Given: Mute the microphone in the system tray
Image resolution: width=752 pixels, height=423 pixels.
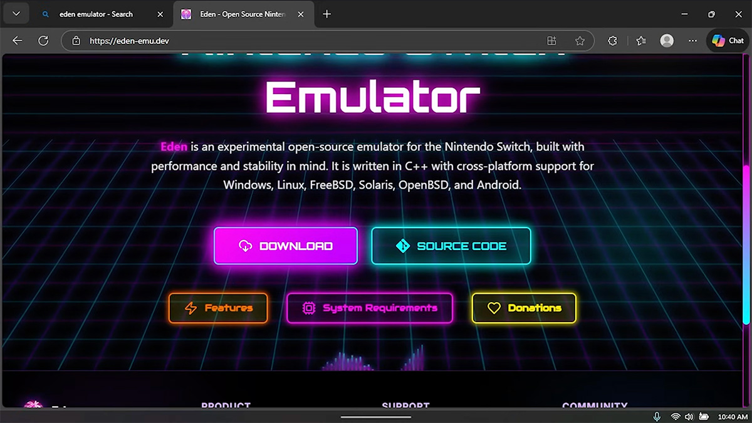Looking at the screenshot, I should point(656,416).
